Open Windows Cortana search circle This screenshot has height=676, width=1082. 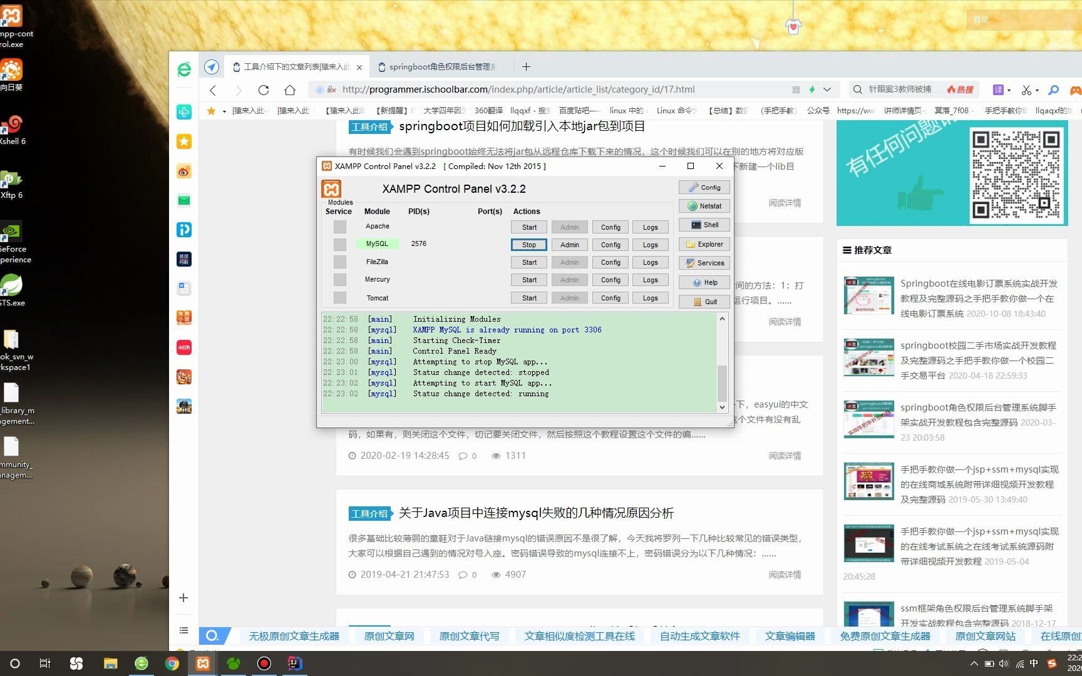pos(15,663)
